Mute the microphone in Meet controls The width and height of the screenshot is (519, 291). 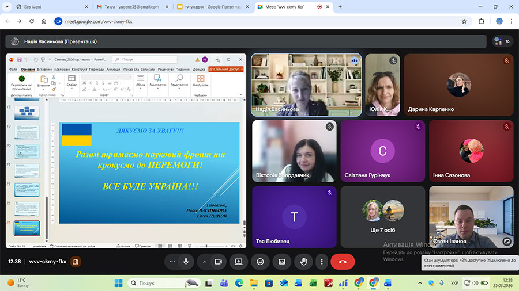tap(186, 261)
